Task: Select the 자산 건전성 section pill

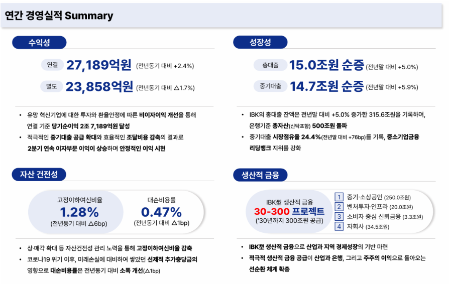Action: coord(39,175)
